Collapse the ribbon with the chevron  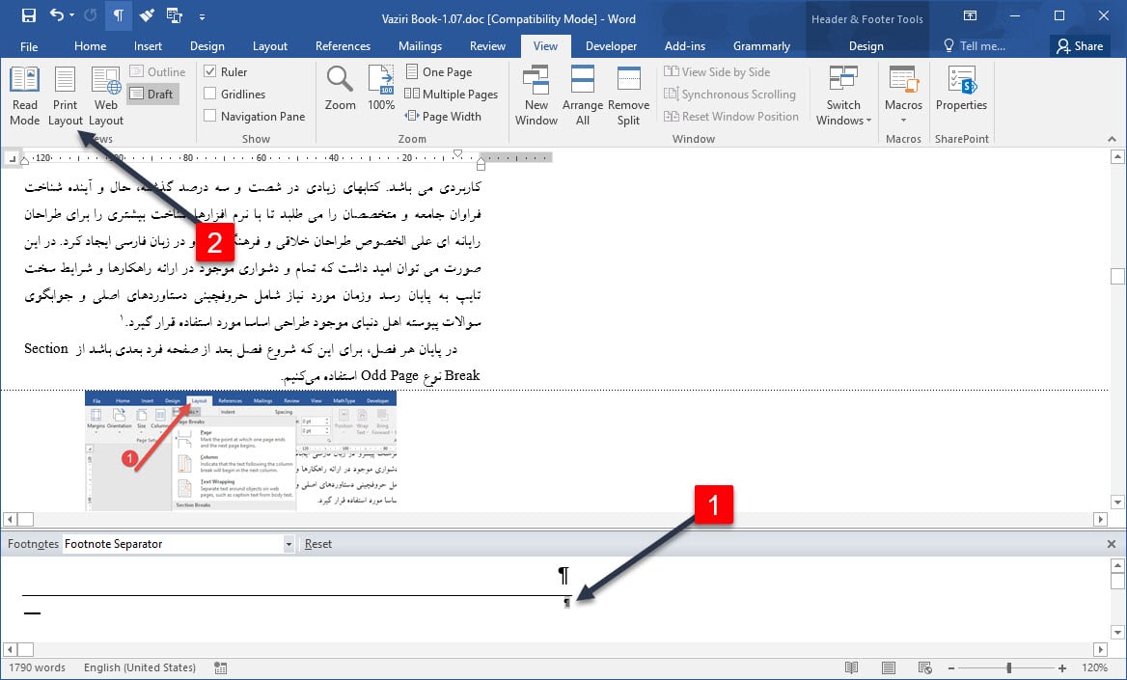[1112, 139]
